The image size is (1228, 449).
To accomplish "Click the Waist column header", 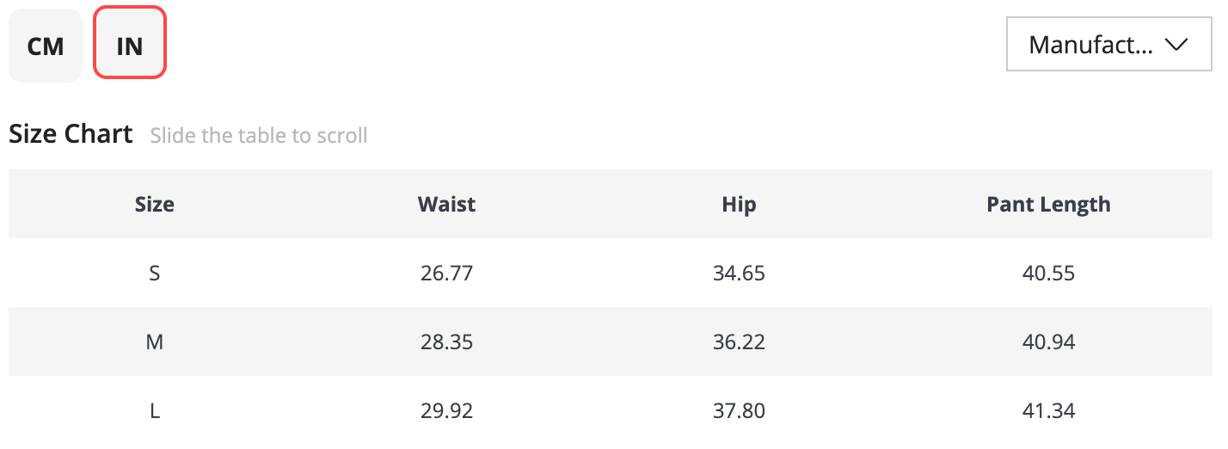I will click(x=446, y=204).
